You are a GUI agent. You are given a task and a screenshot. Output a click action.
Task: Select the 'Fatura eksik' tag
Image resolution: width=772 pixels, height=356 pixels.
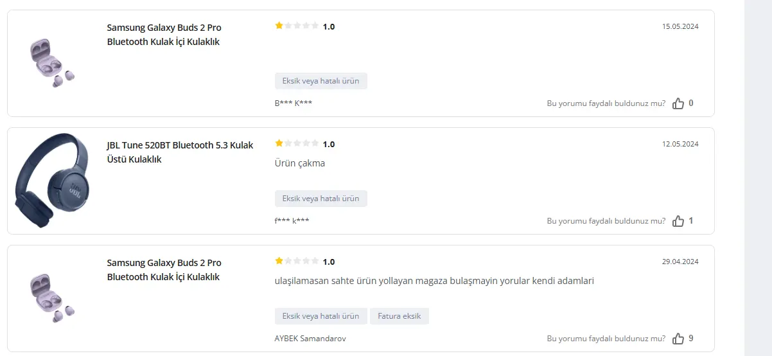tap(399, 316)
